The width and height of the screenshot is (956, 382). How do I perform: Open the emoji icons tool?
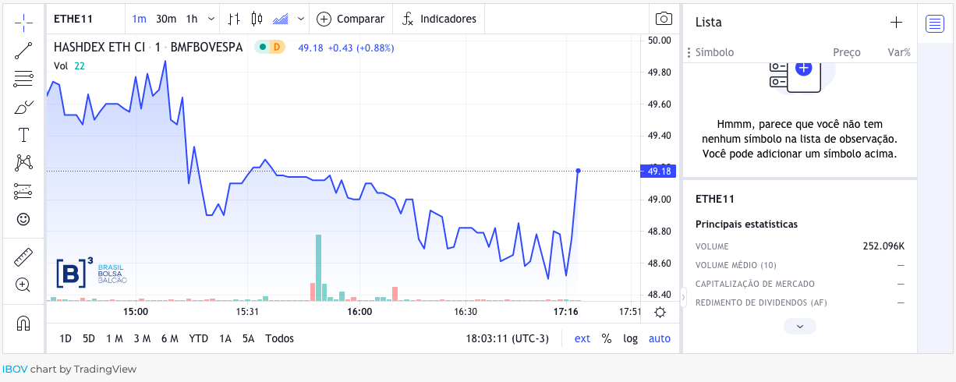point(23,219)
